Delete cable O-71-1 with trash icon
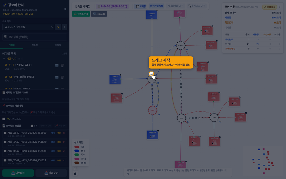286x179 pixels. point(62,65)
